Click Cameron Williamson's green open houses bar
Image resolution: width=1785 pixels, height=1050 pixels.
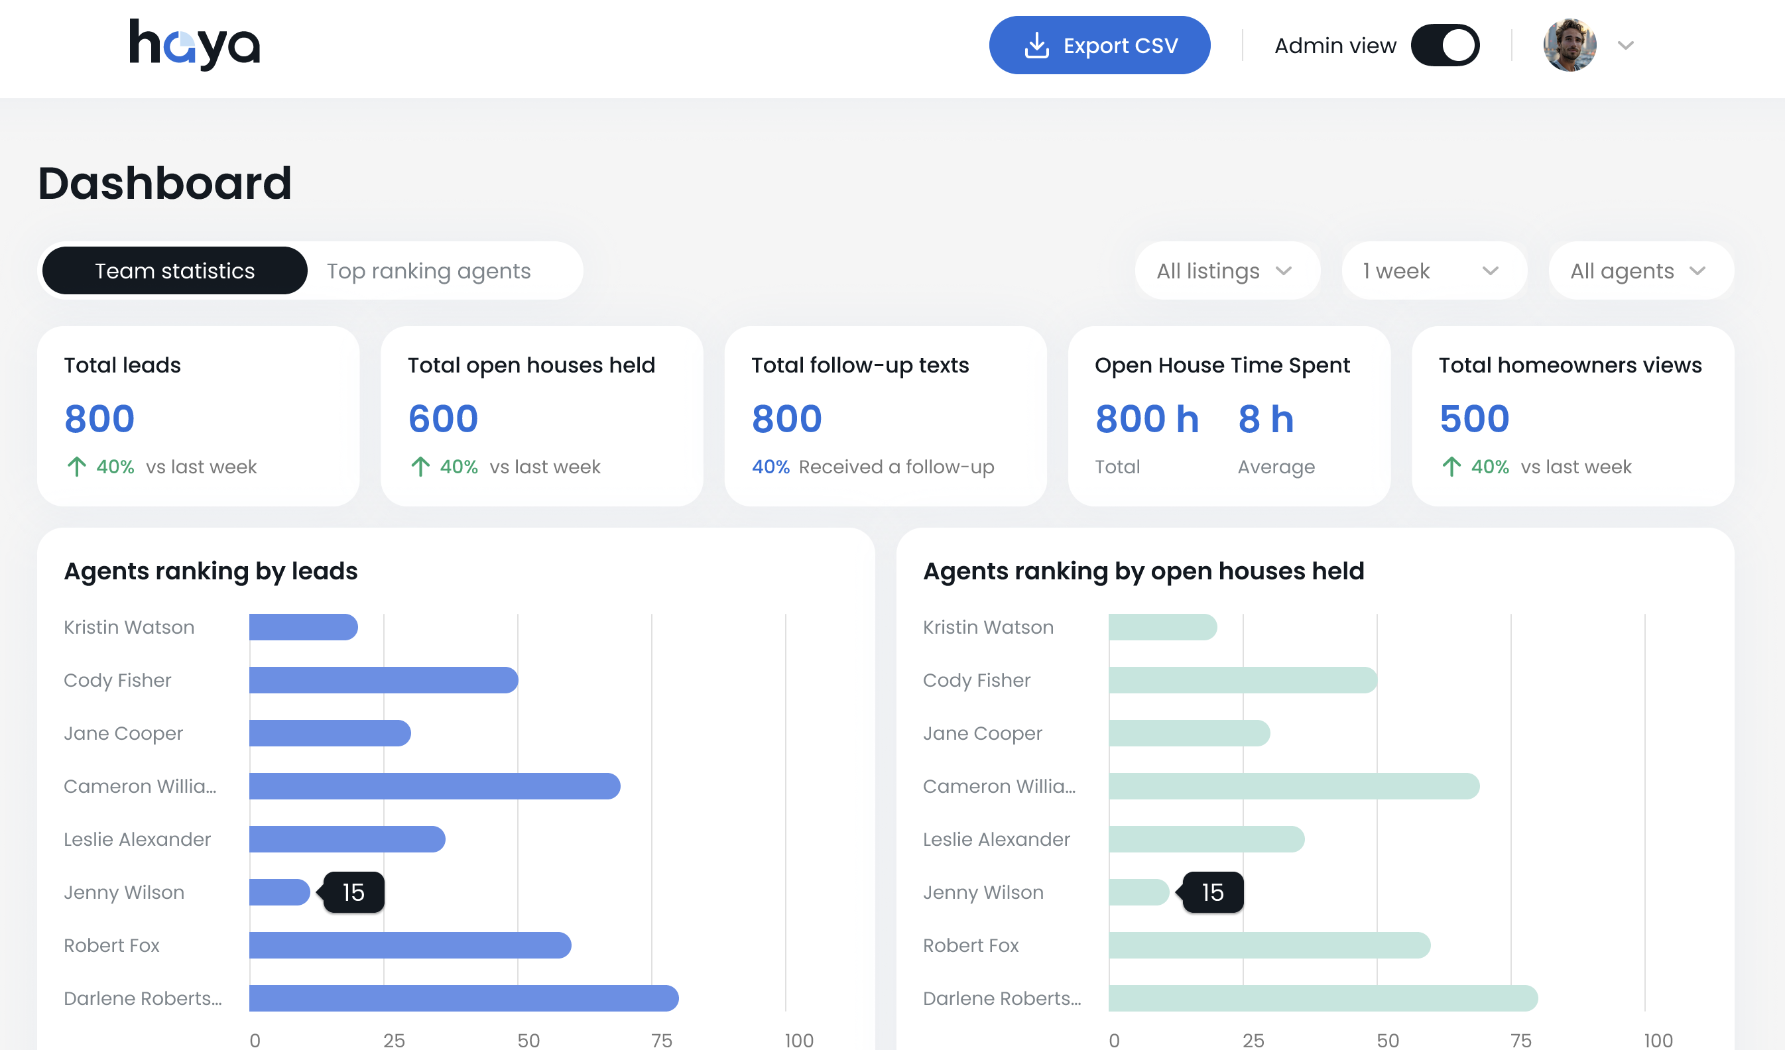(1294, 786)
